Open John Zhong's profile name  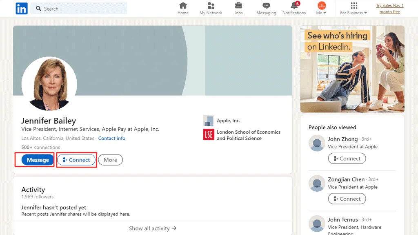coord(342,139)
